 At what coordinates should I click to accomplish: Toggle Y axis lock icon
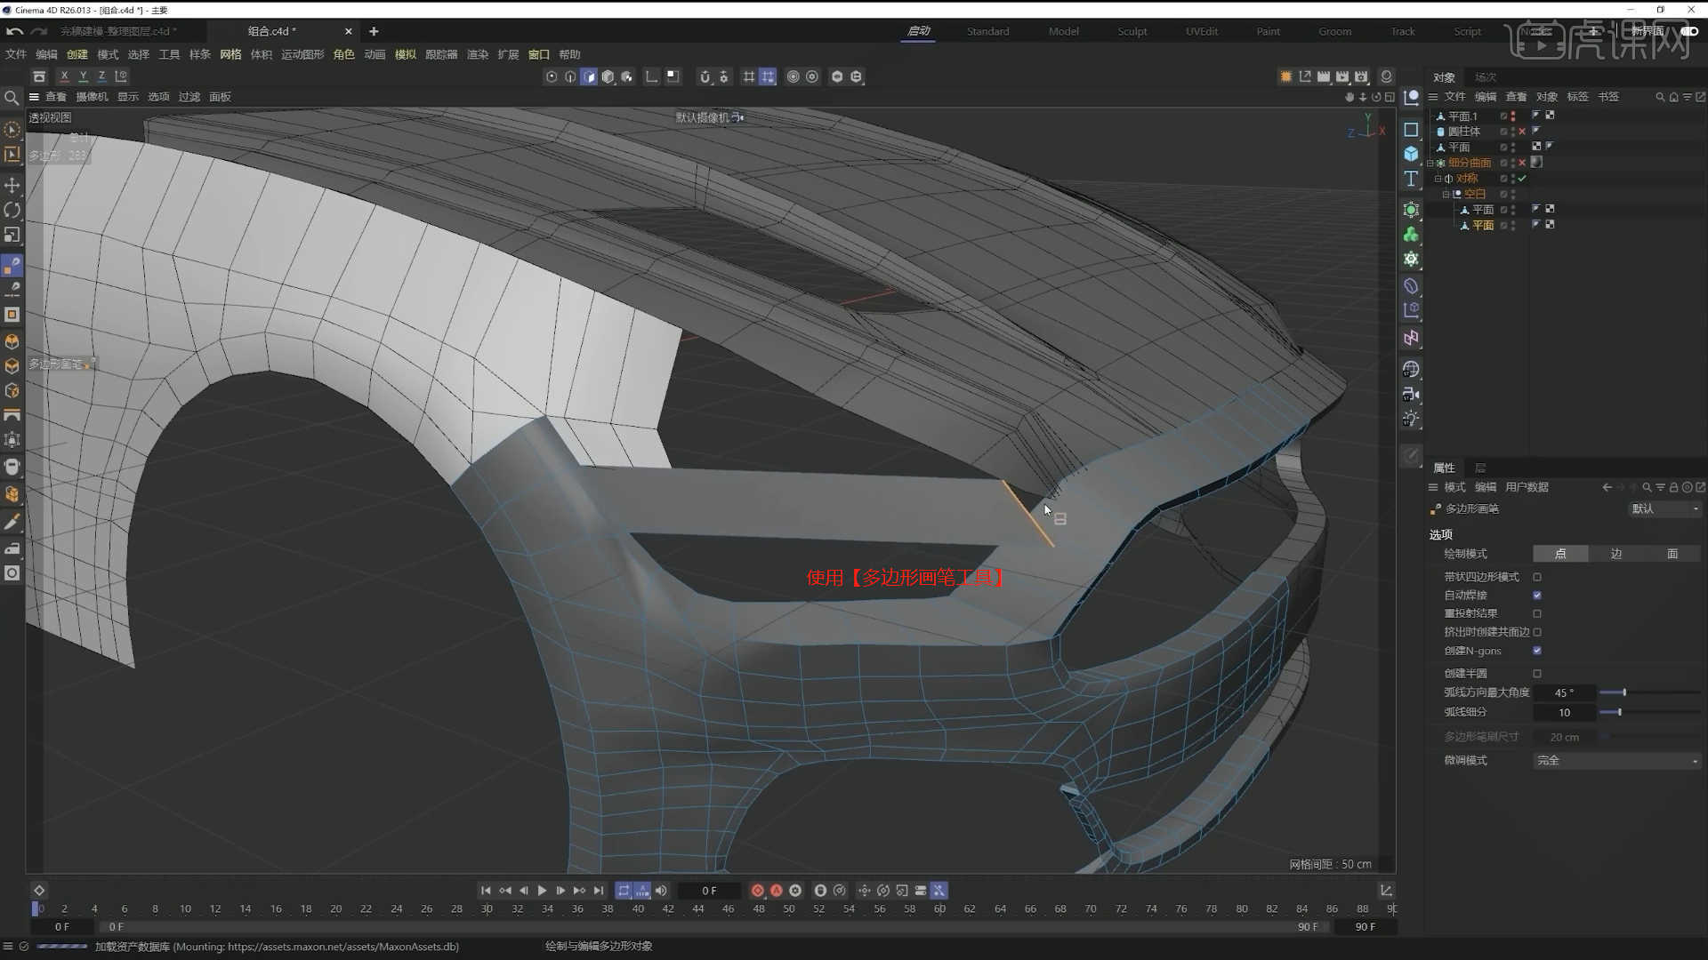[83, 76]
